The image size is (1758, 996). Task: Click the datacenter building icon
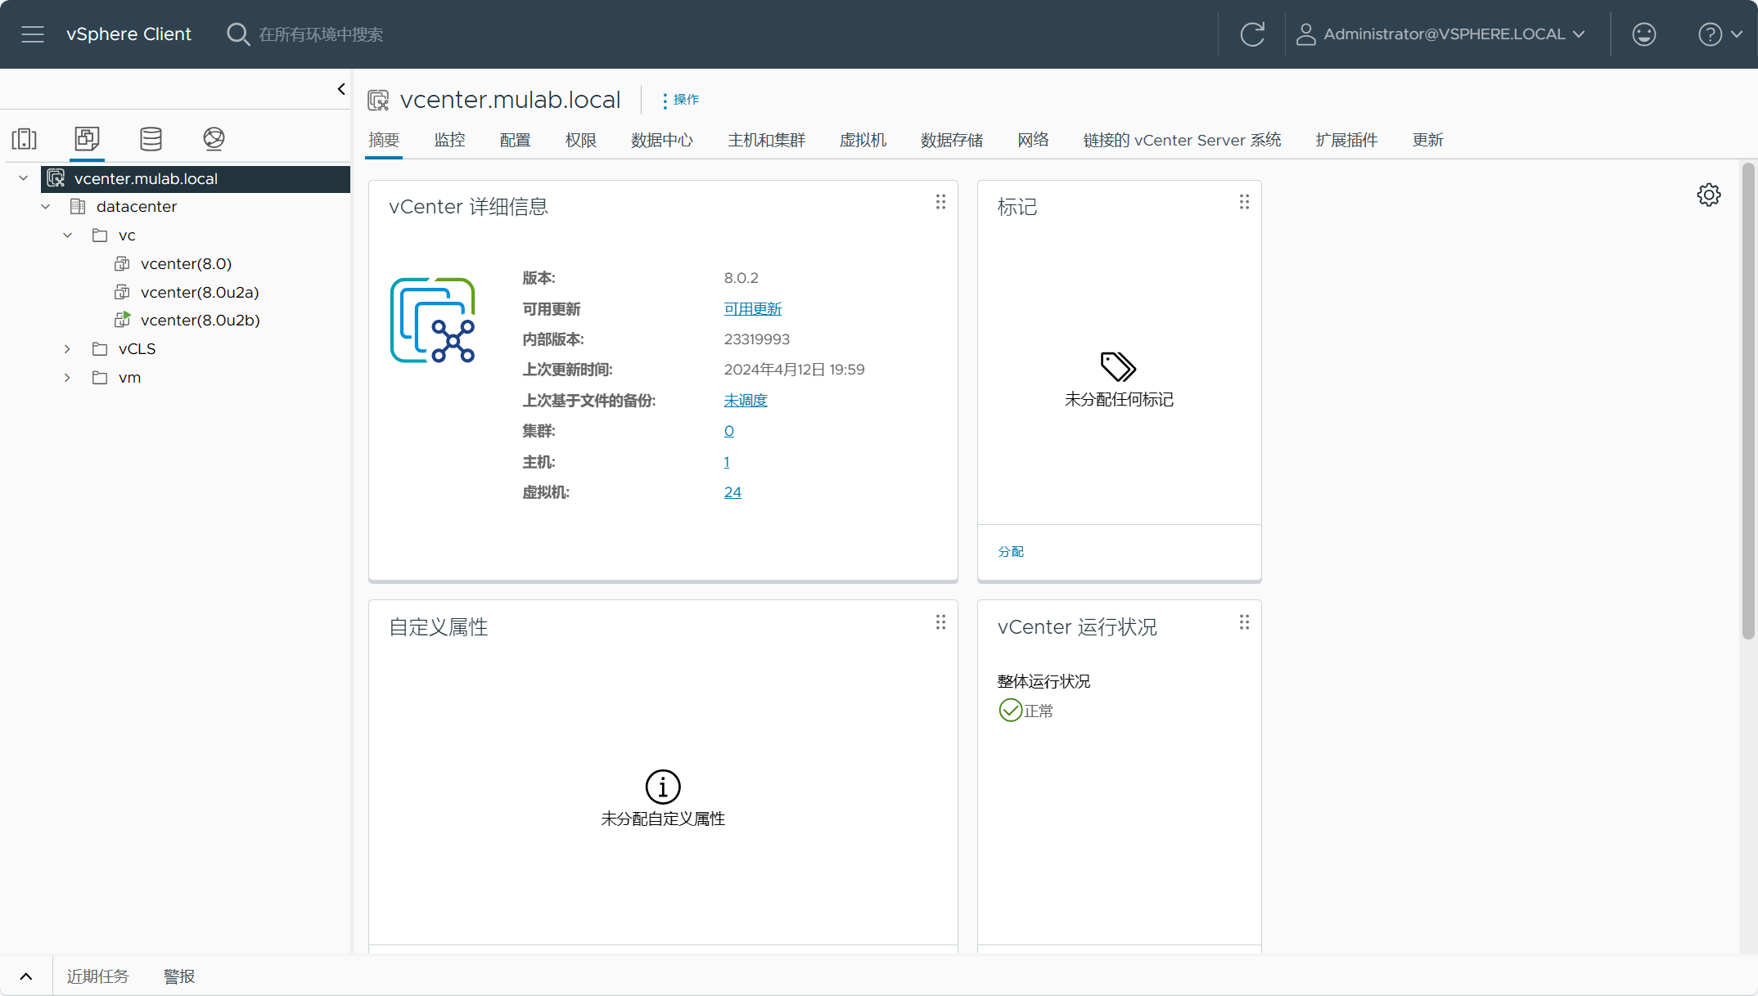[78, 207]
